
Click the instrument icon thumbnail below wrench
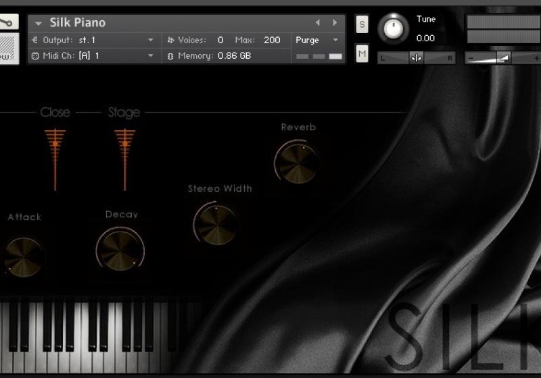coord(8,48)
